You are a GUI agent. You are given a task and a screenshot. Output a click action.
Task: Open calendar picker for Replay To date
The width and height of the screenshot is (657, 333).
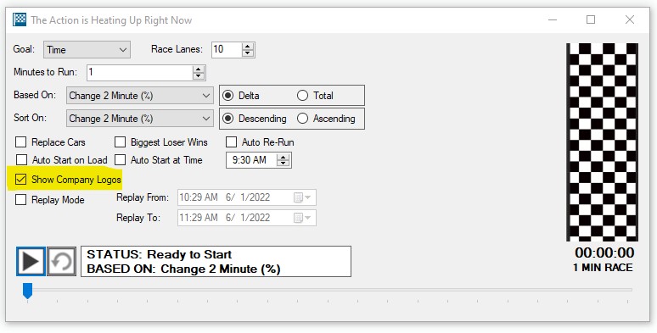[x=302, y=218]
